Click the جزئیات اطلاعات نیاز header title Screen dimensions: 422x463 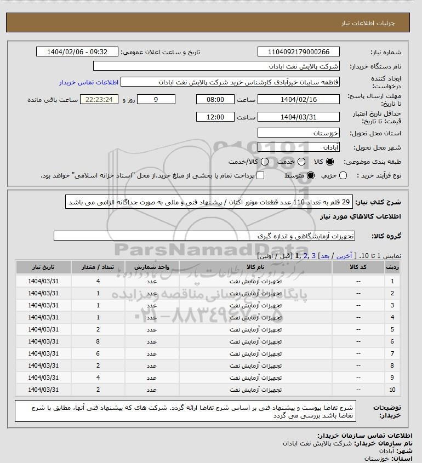coord(368,23)
